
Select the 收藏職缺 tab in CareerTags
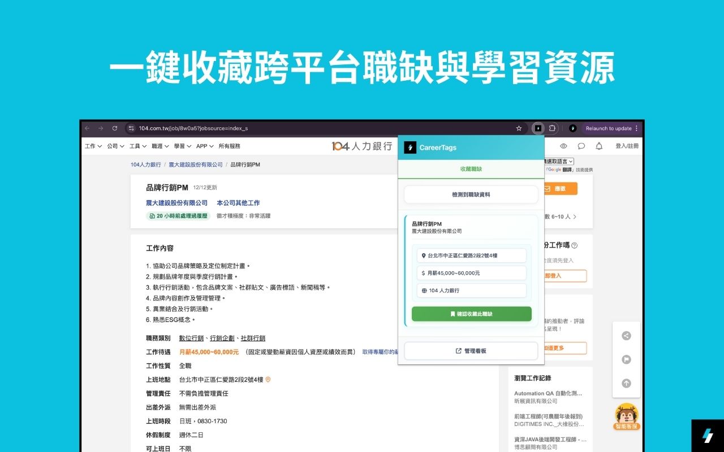pyautogui.click(x=471, y=169)
